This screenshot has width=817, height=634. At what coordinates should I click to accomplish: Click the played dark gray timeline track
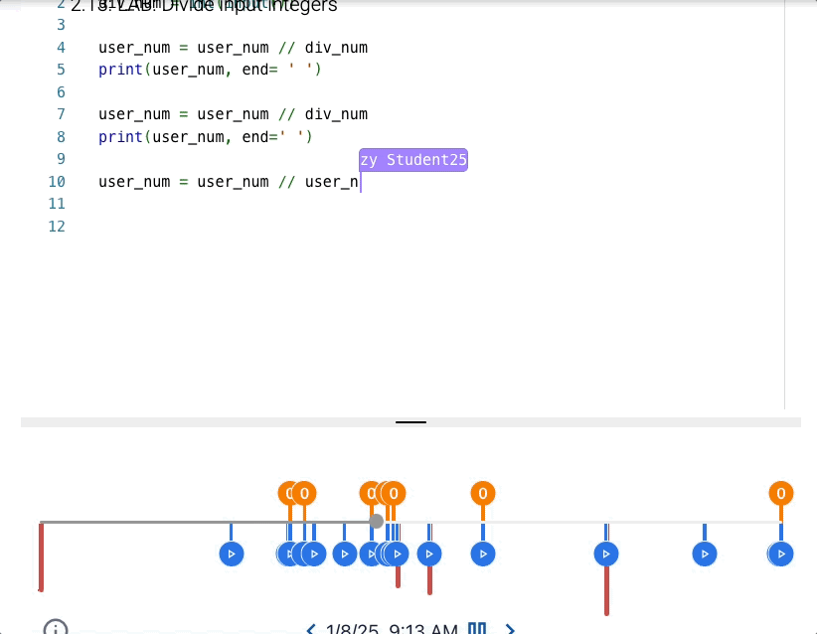[205, 522]
